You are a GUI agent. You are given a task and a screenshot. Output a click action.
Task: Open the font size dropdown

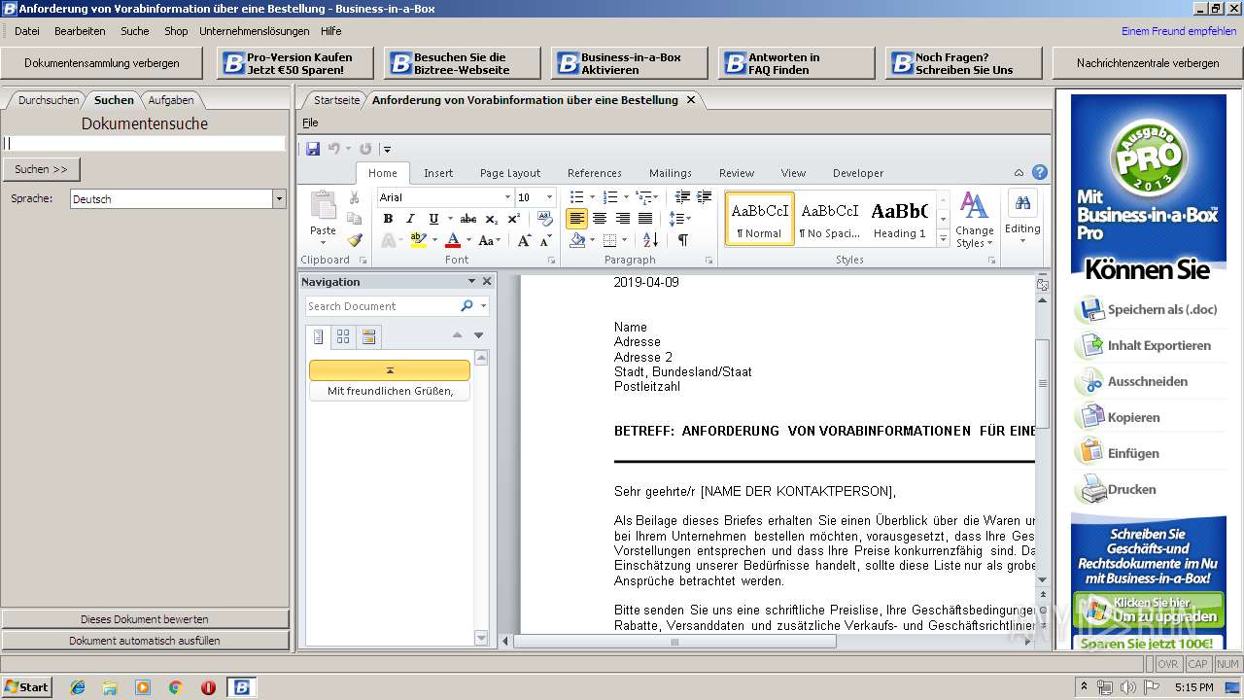(549, 197)
